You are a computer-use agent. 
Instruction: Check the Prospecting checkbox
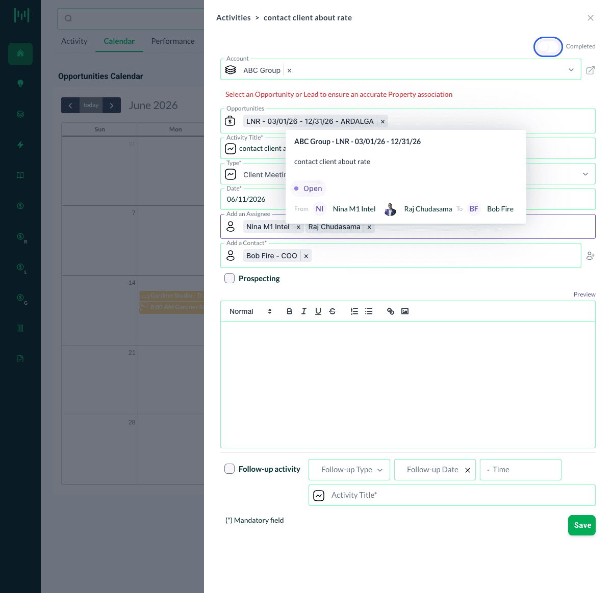[x=229, y=278]
